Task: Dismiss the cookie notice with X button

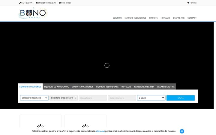Action: coord(182,131)
